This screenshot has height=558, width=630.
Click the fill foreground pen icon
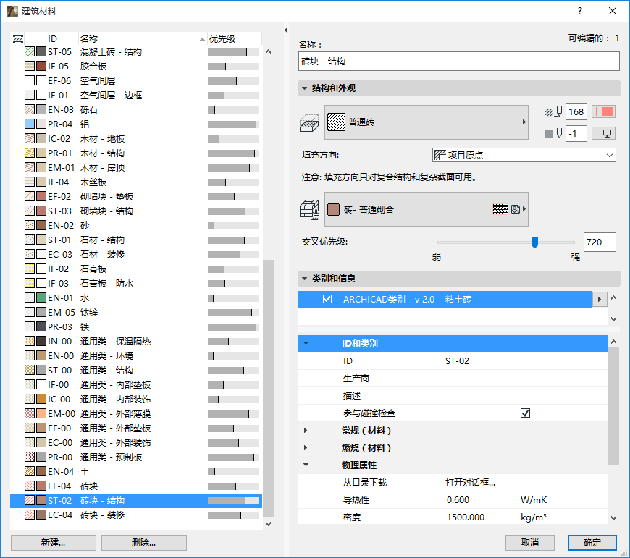(553, 112)
